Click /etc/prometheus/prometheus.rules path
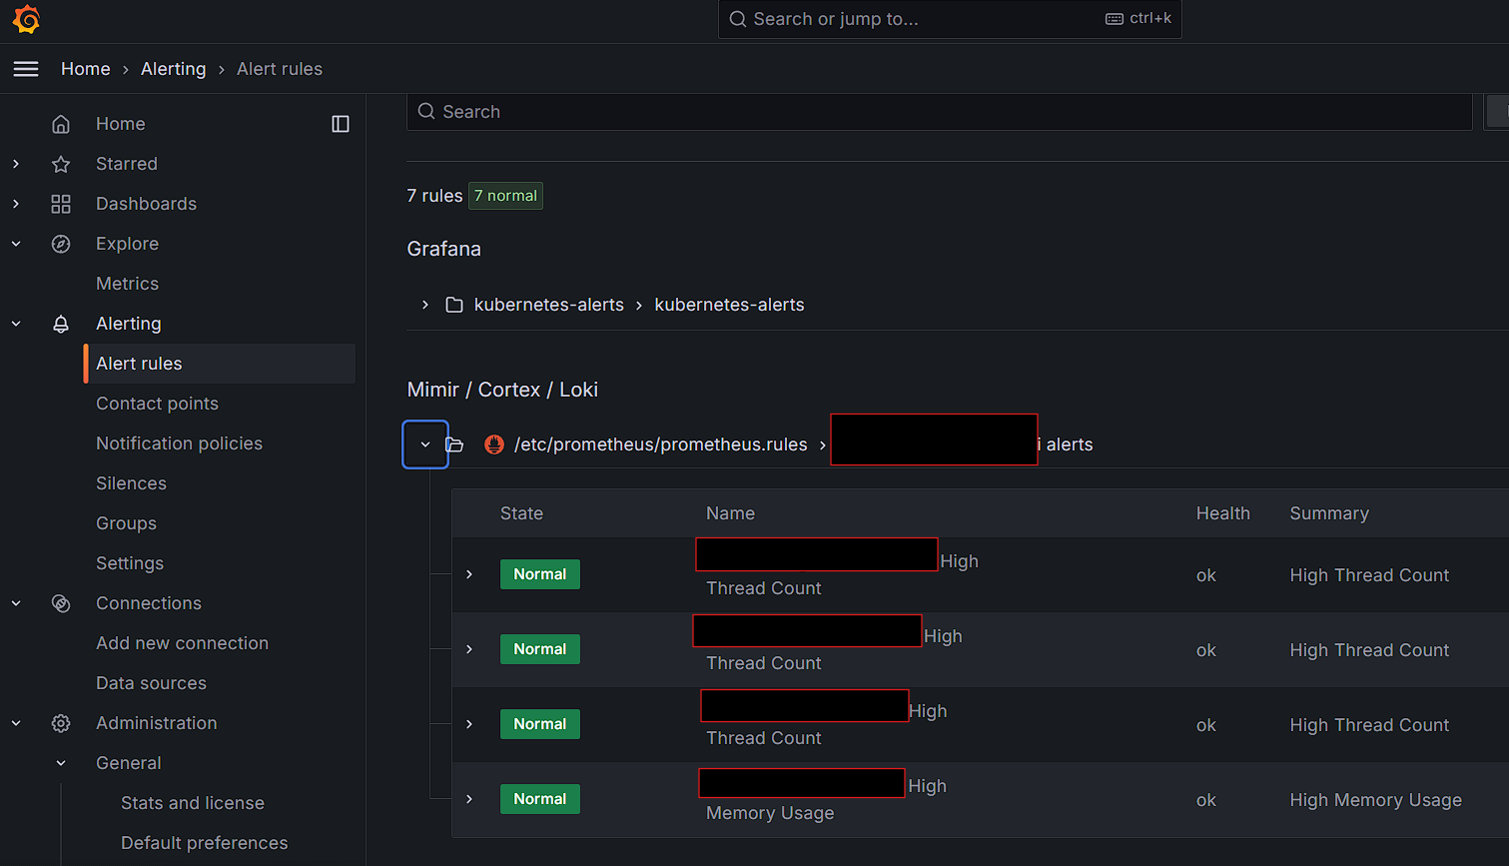 tap(660, 444)
